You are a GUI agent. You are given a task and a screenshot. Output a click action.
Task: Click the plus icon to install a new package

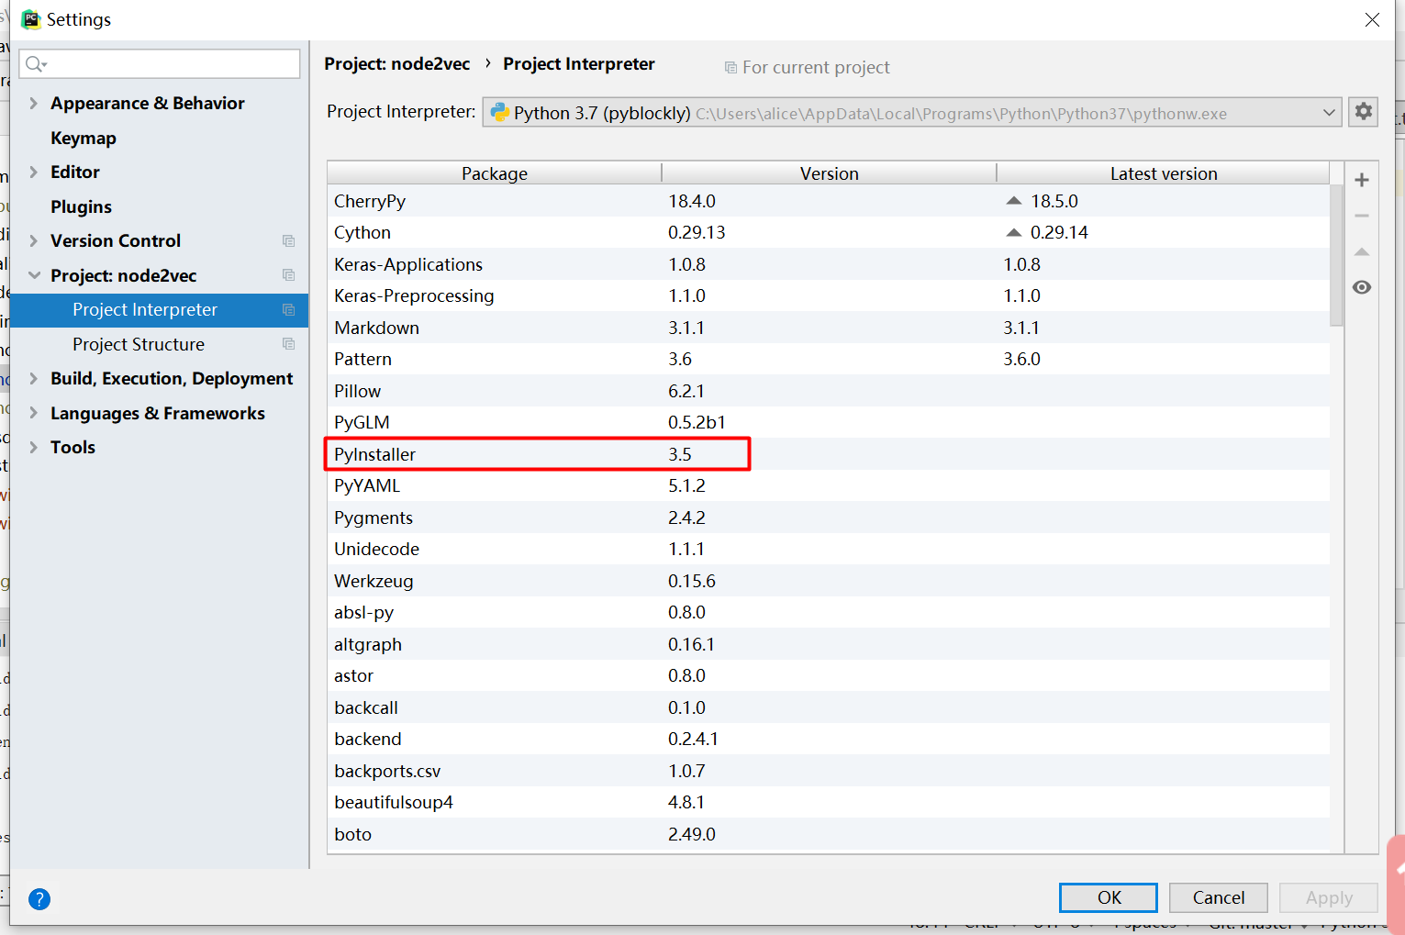(x=1362, y=180)
